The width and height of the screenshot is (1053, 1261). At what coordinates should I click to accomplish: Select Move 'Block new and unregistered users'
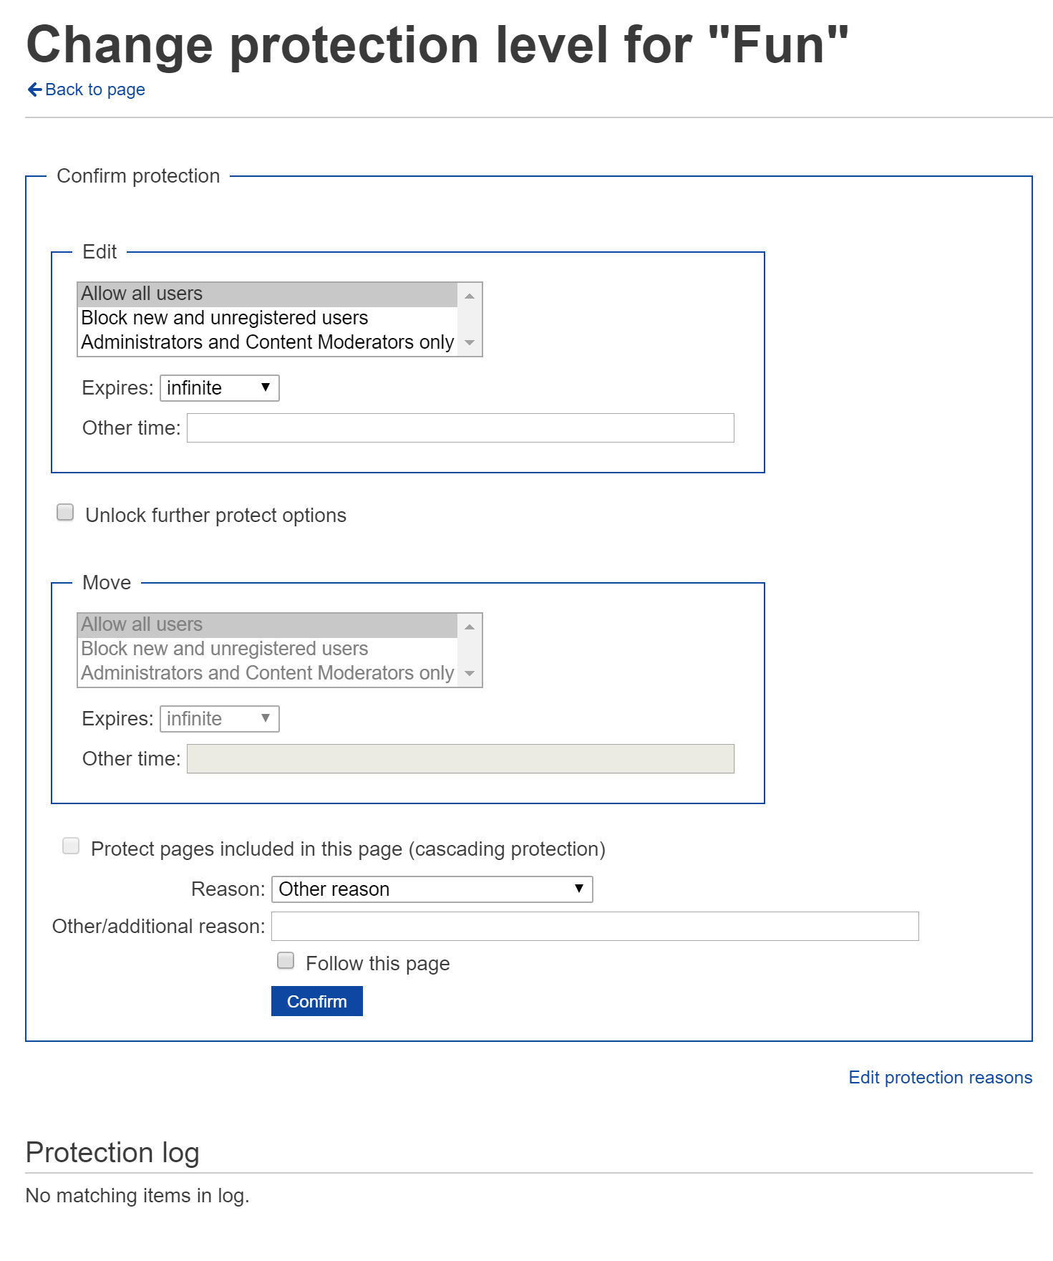[224, 649]
